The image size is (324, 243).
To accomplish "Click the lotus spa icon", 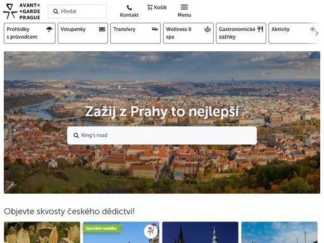I will point(208,29).
